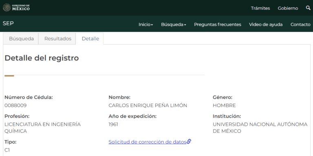This screenshot has width=313, height=156.
Task: Click the Año de expedición label
Action: click(132, 116)
